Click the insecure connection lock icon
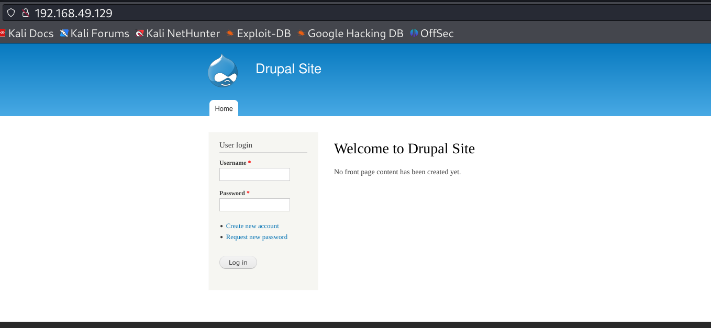Image resolution: width=711 pixels, height=328 pixels. click(x=25, y=13)
